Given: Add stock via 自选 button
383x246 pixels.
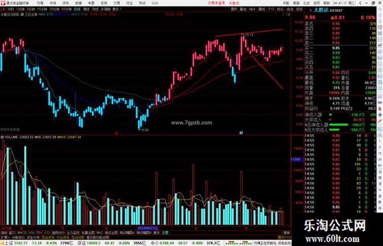Looking at the screenshot, I should click(290, 9).
